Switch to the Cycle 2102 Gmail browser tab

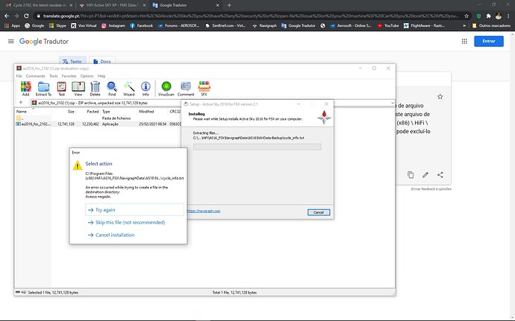pyautogui.click(x=39, y=5)
